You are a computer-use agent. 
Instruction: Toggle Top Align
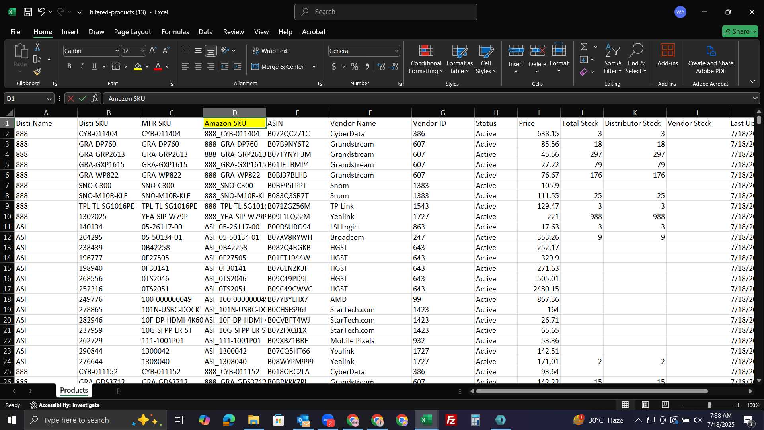[185, 51]
